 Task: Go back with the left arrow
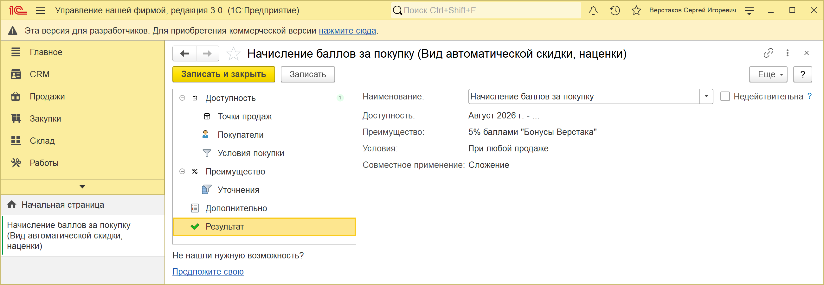click(x=184, y=53)
